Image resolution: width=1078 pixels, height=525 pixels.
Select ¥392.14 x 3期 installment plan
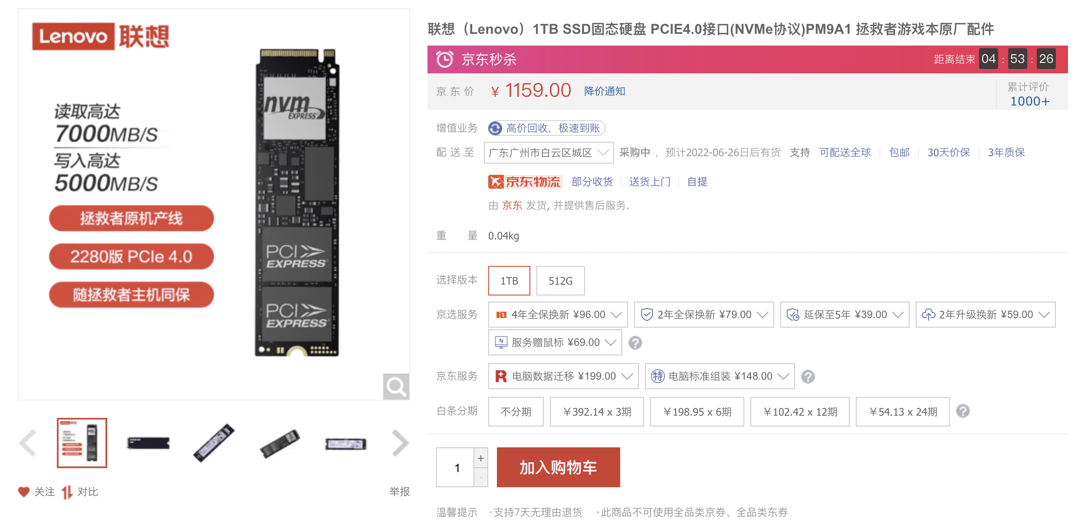click(597, 412)
